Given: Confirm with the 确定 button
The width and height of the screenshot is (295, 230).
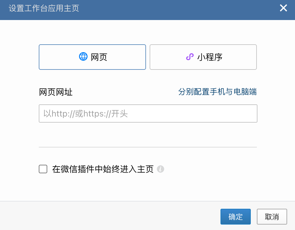Looking at the screenshot, I should tap(235, 217).
